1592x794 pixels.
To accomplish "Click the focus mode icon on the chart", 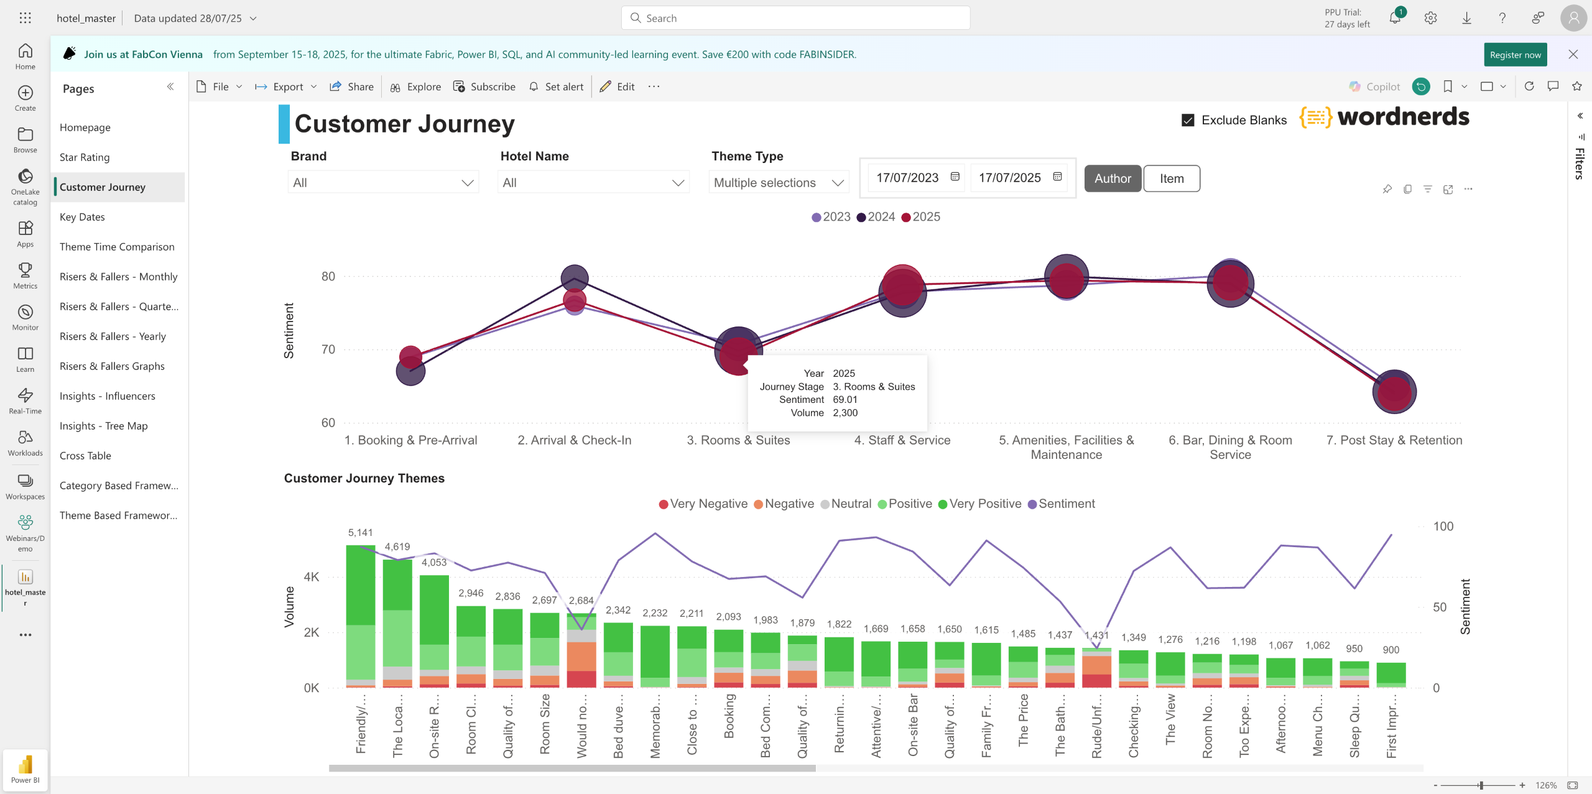I will 1448,189.
